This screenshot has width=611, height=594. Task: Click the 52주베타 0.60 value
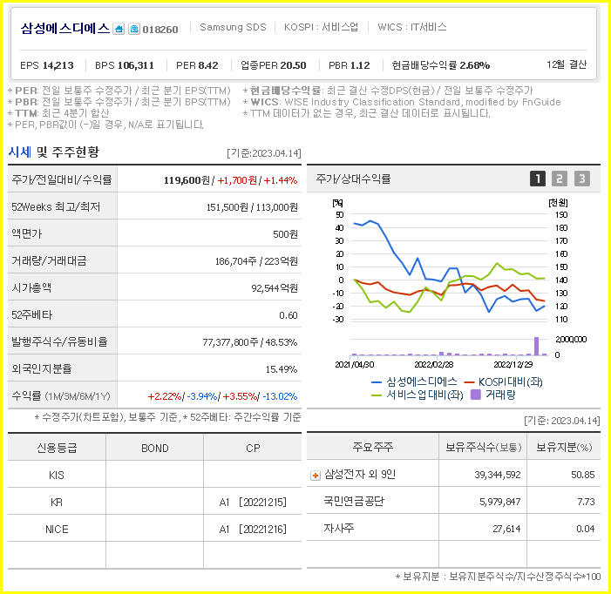coord(289,315)
